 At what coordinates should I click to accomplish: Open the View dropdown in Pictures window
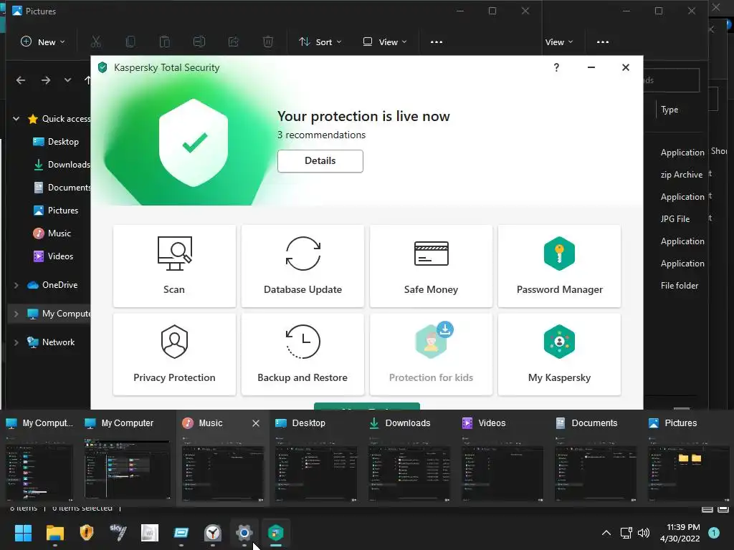pos(385,42)
